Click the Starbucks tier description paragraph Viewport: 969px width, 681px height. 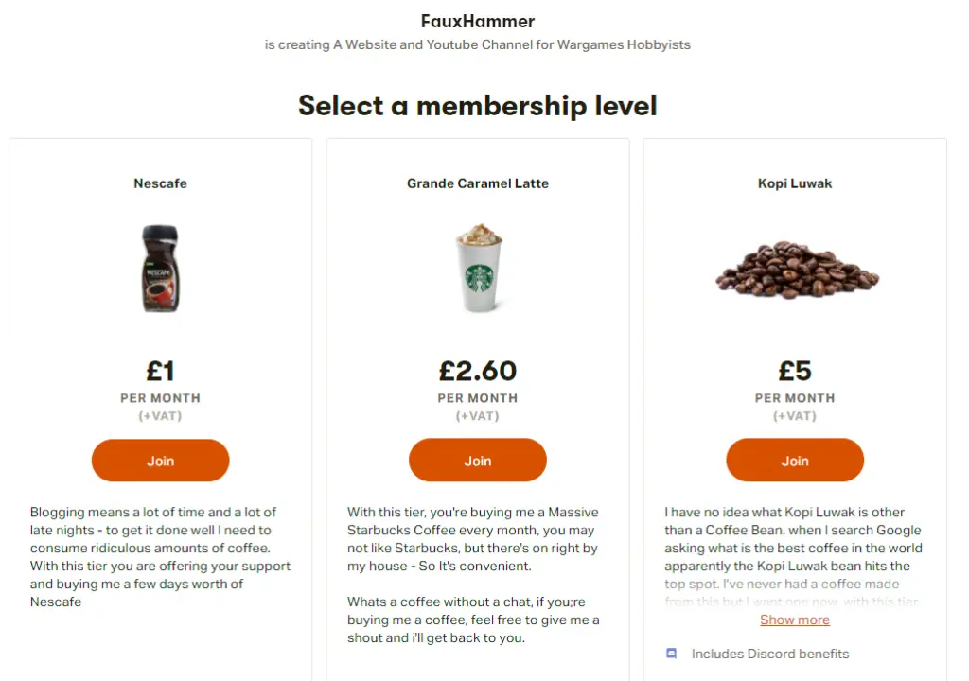(x=473, y=539)
